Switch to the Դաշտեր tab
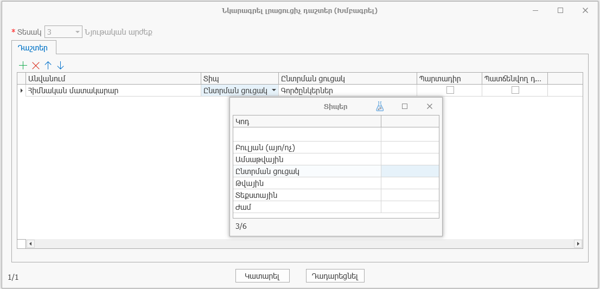 point(33,48)
